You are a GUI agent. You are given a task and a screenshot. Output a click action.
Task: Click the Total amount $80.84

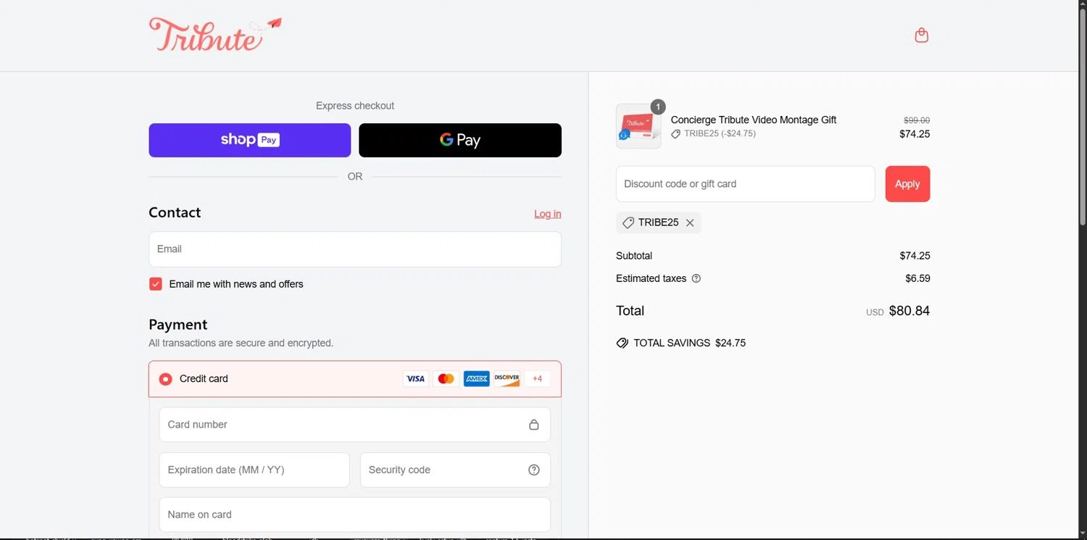click(x=909, y=311)
